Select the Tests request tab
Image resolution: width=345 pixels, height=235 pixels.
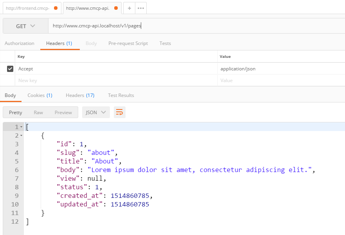point(165,43)
